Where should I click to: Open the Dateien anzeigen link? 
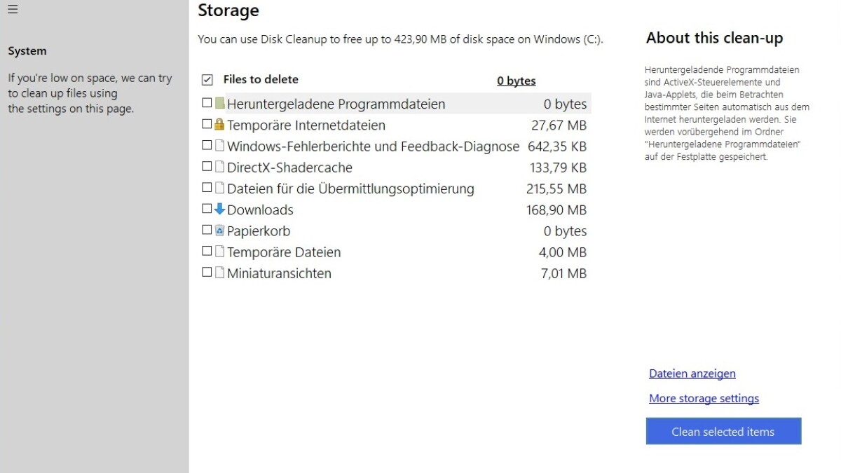click(692, 373)
